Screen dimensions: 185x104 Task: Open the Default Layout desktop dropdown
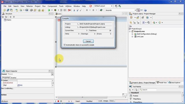112,6
